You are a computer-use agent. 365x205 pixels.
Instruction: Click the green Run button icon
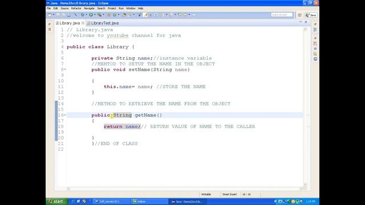91,15
